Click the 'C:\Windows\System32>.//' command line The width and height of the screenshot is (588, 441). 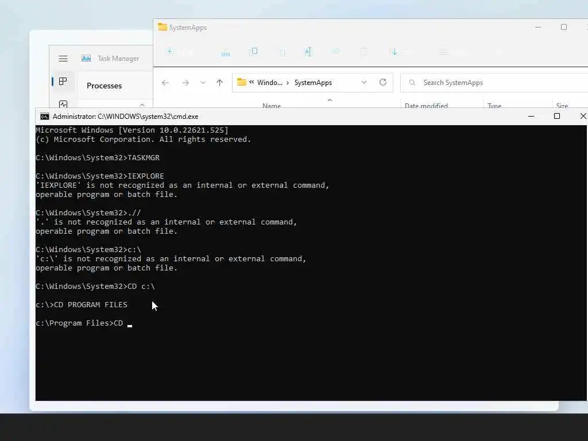point(88,212)
